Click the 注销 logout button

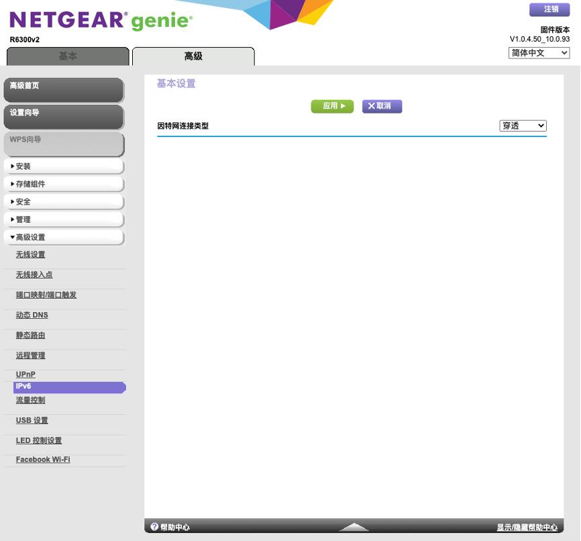coord(549,9)
